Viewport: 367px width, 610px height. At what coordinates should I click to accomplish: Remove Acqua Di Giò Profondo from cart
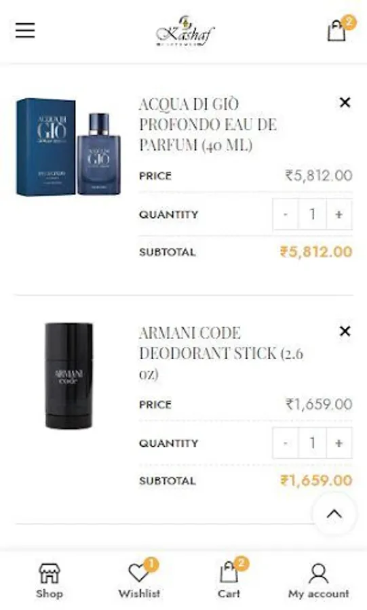[345, 103]
